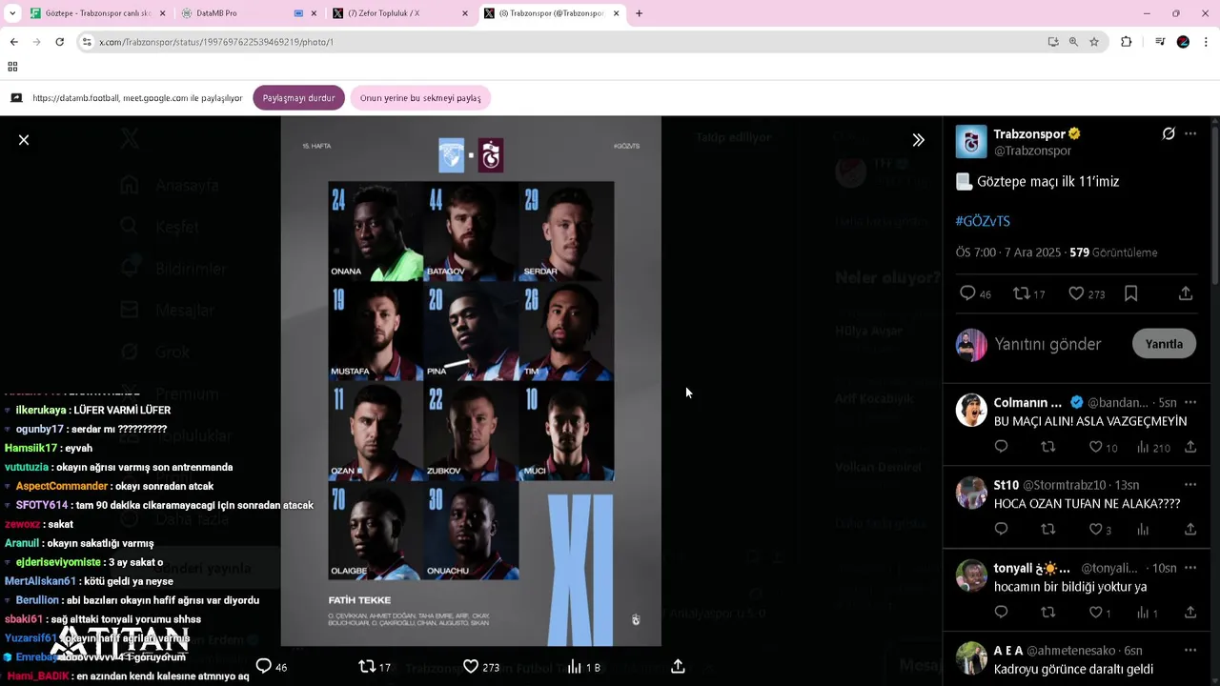
Task: Close the photo viewer with the X icon
Action: click(x=24, y=140)
